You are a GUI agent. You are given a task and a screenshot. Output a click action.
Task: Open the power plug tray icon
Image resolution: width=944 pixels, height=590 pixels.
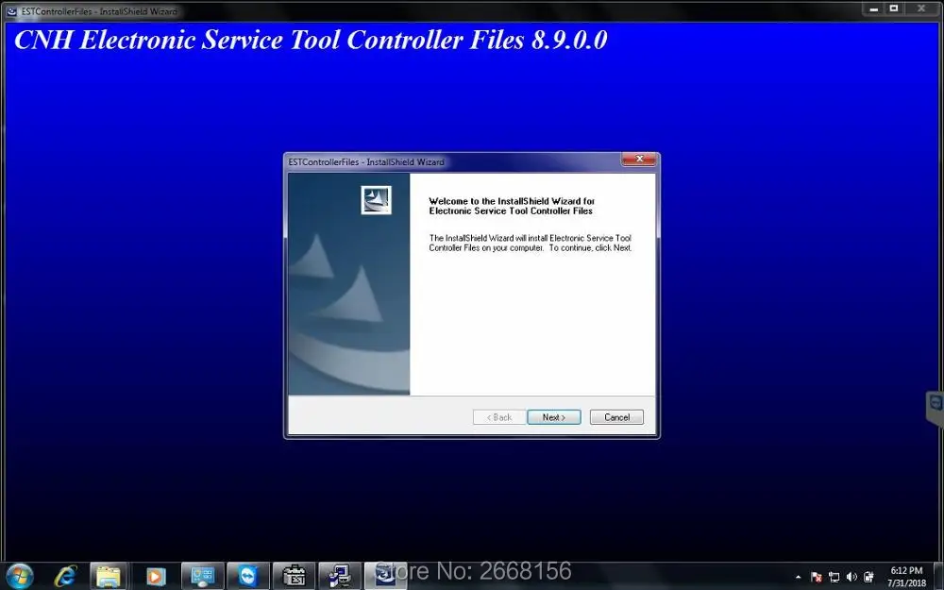[868, 577]
